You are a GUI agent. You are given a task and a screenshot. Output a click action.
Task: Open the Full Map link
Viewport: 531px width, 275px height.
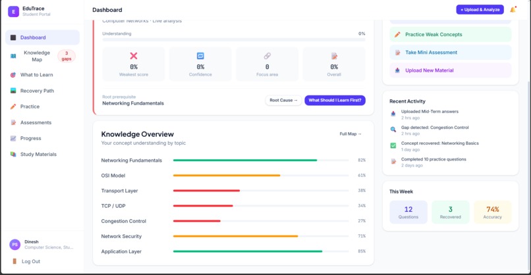click(350, 134)
